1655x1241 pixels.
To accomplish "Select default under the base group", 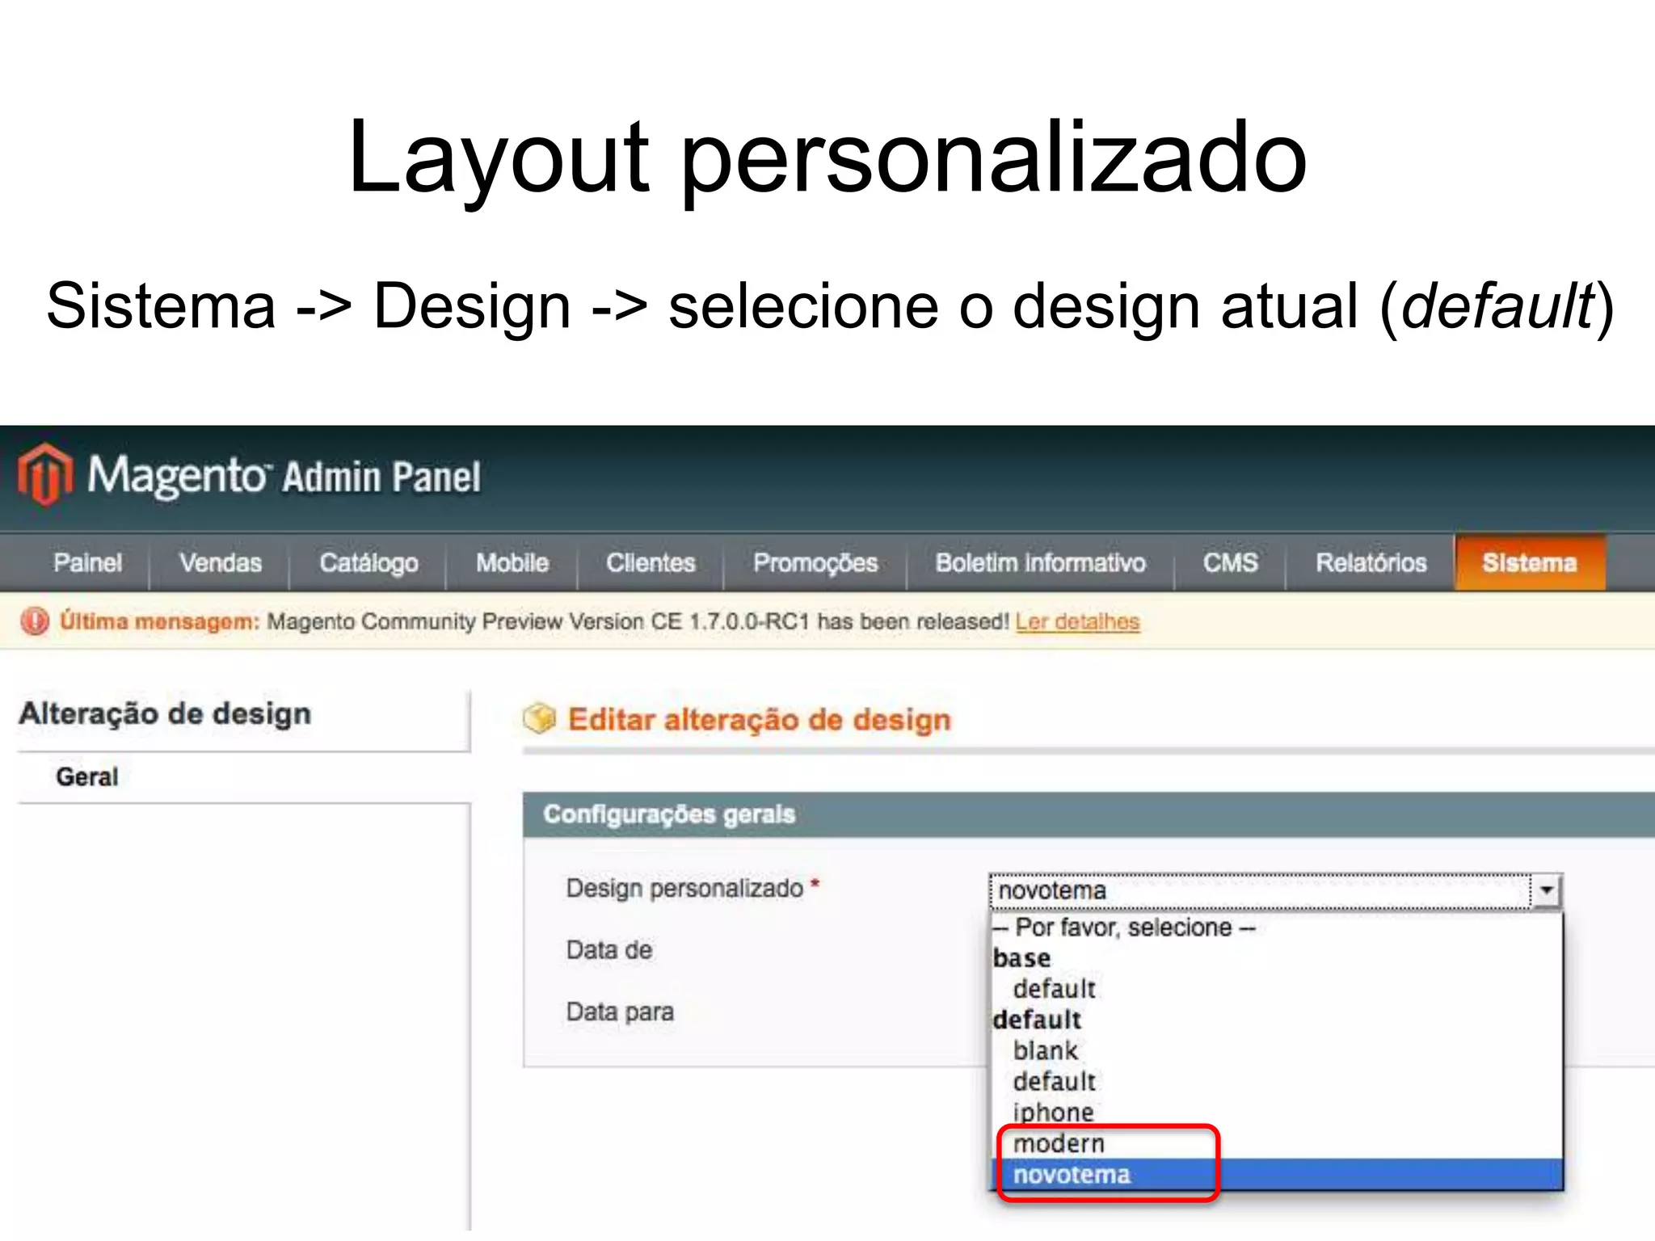I will pyautogui.click(x=1276, y=988).
